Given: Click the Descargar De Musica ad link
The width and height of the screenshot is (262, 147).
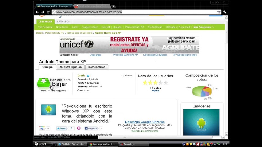Looking at the screenshot, I should [x=155, y=55].
